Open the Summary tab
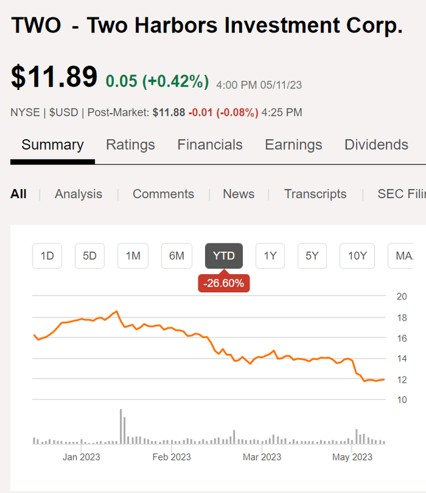 (x=53, y=145)
